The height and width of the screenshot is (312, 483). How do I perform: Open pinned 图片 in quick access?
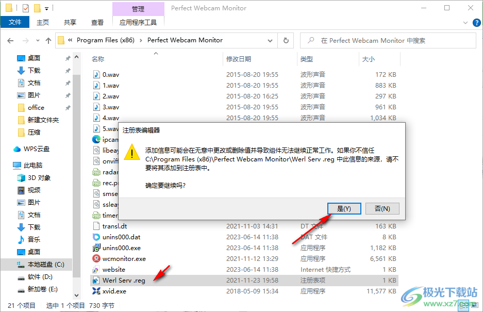tap(34, 95)
